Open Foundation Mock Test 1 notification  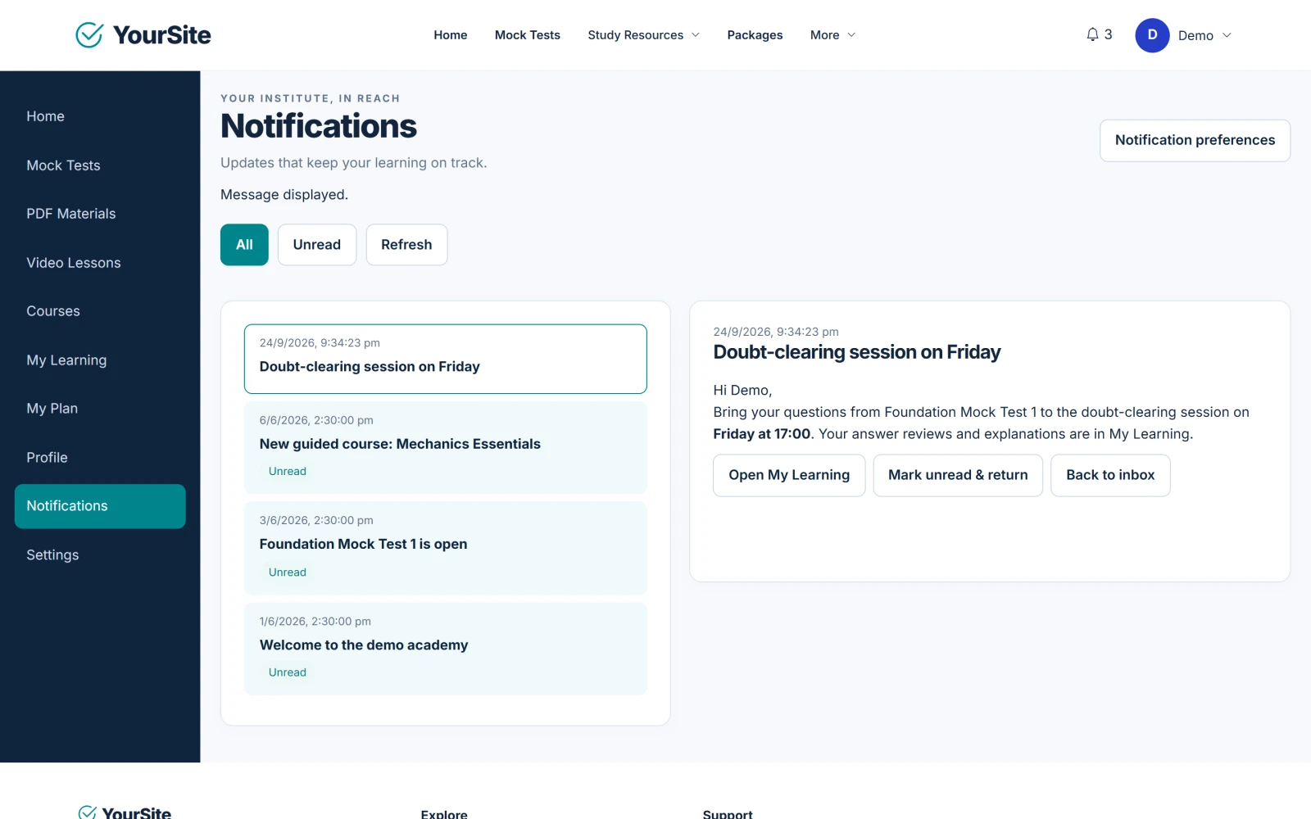446,548
